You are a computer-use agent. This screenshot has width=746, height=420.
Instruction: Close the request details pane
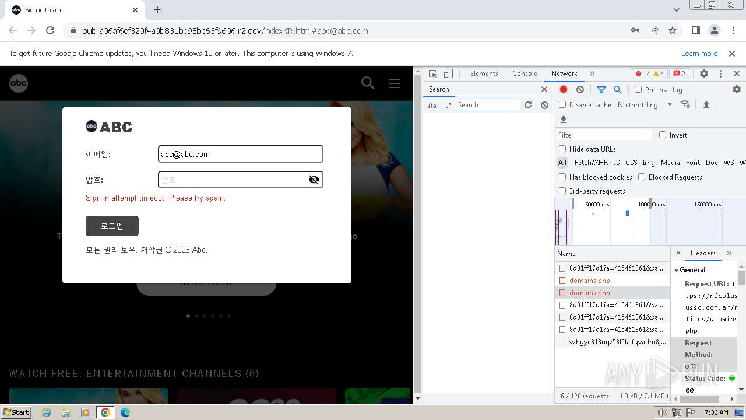pyautogui.click(x=678, y=253)
